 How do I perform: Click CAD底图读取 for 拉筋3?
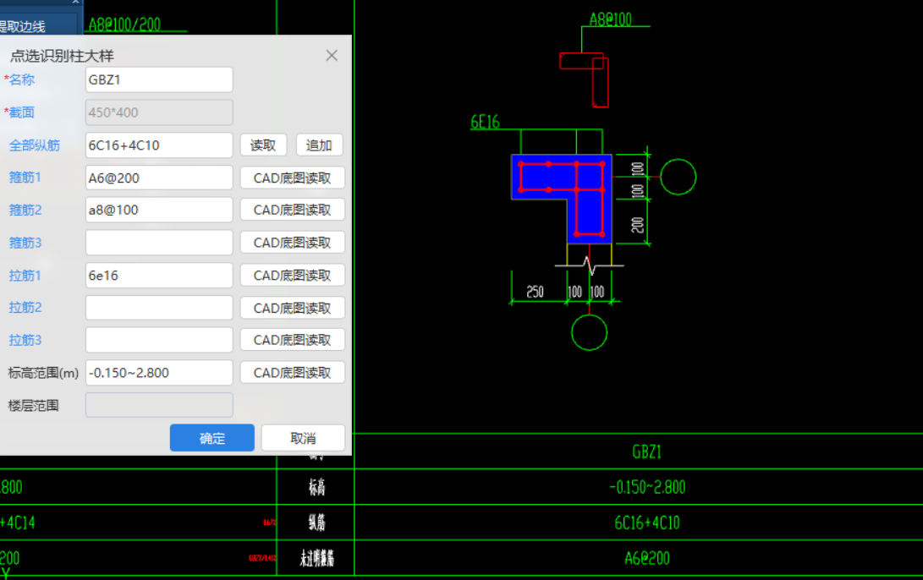[292, 340]
